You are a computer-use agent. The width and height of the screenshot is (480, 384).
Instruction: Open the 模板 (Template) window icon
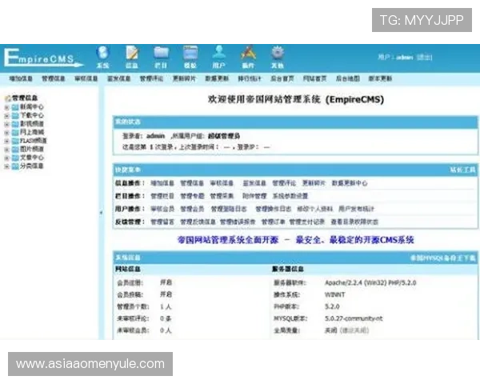pyautogui.click(x=190, y=57)
